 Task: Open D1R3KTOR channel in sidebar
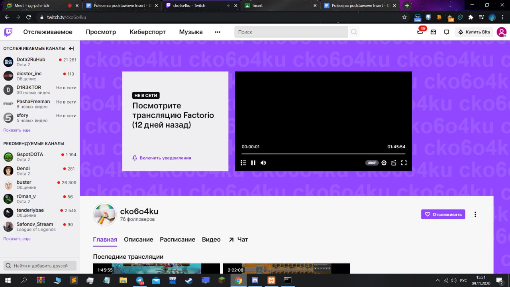pyautogui.click(x=40, y=90)
